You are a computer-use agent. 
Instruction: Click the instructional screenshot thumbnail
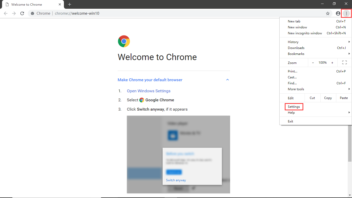(178, 154)
